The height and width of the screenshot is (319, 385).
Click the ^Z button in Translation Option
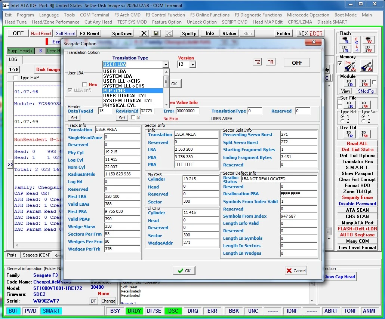pyautogui.click(x=257, y=62)
